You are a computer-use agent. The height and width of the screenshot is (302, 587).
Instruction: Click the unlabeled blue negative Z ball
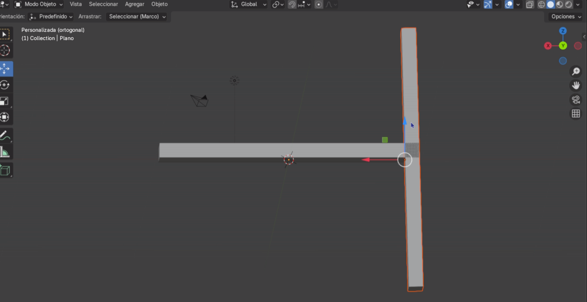click(563, 61)
